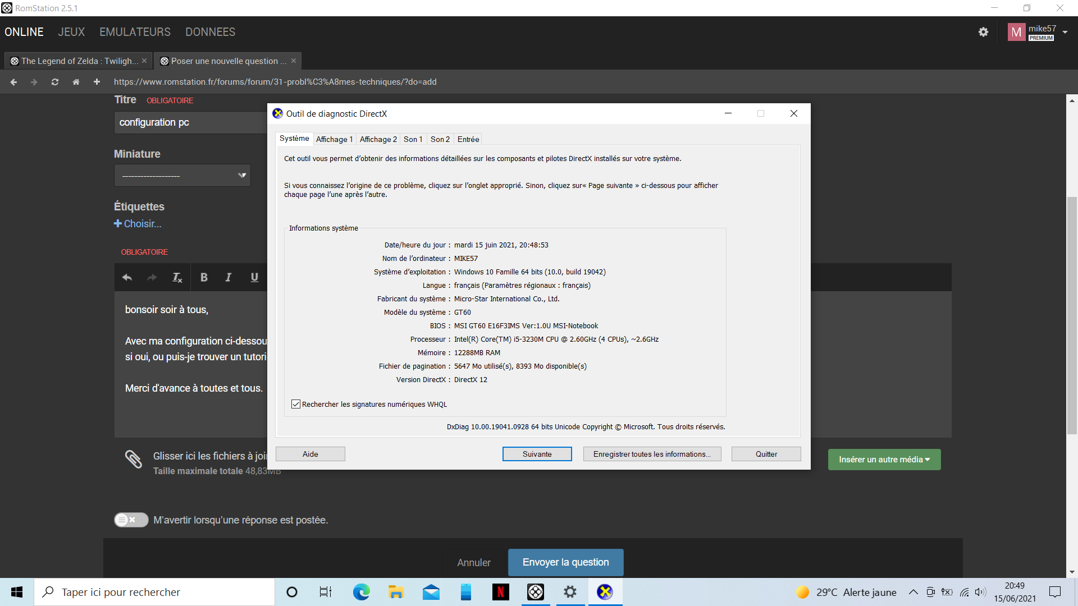This screenshot has width=1078, height=606.
Task: Uncheck WHQL digital signatures checkbox
Action: [x=296, y=404]
